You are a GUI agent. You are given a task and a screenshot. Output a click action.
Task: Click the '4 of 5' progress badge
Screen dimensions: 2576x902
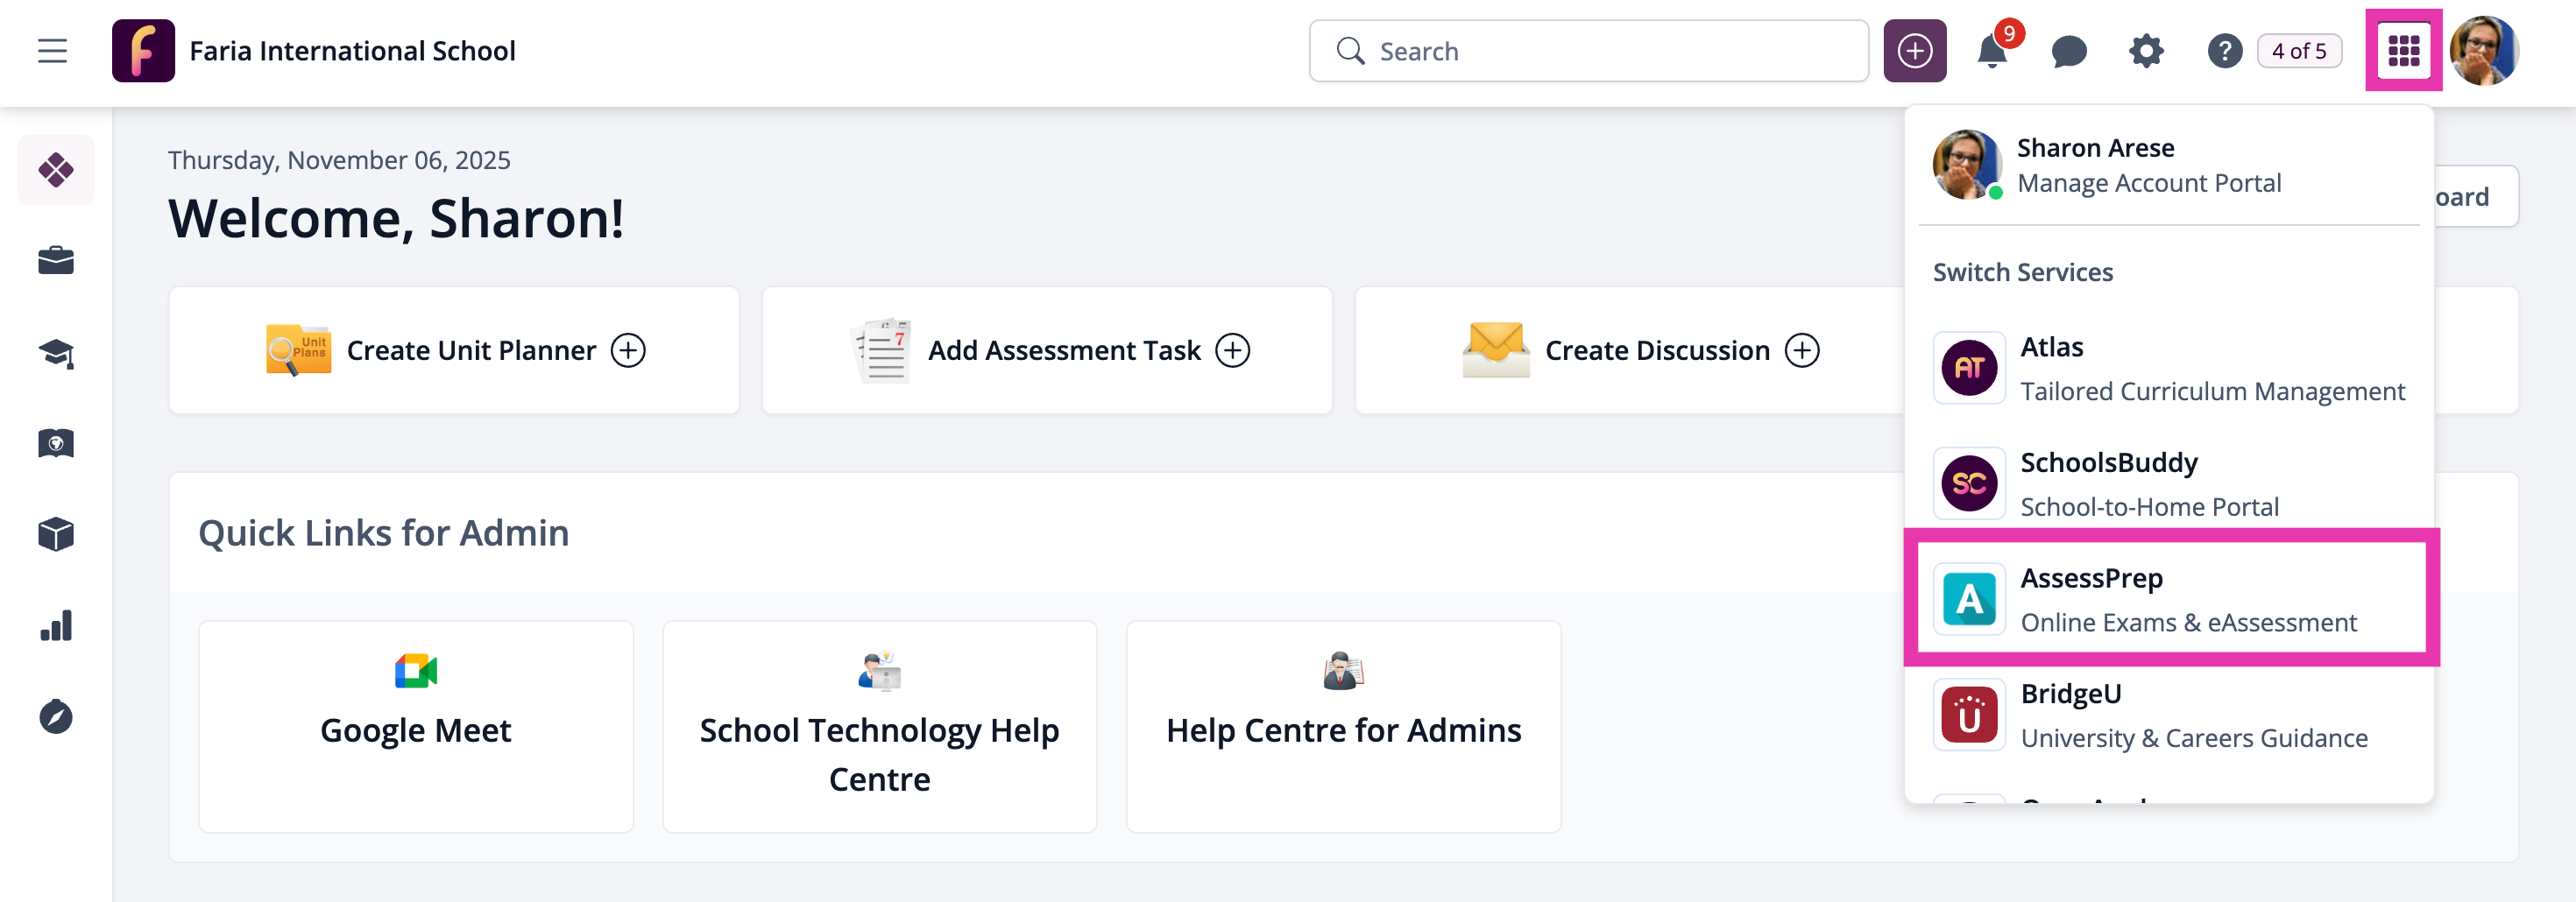(x=2299, y=51)
